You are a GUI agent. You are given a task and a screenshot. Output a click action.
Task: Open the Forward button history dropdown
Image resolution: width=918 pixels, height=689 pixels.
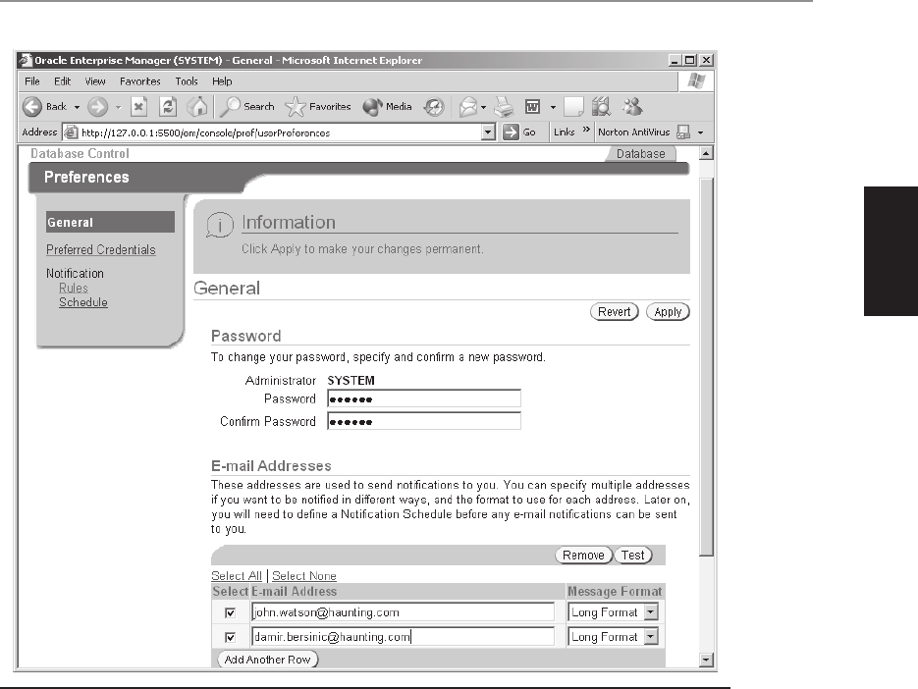coord(118,107)
